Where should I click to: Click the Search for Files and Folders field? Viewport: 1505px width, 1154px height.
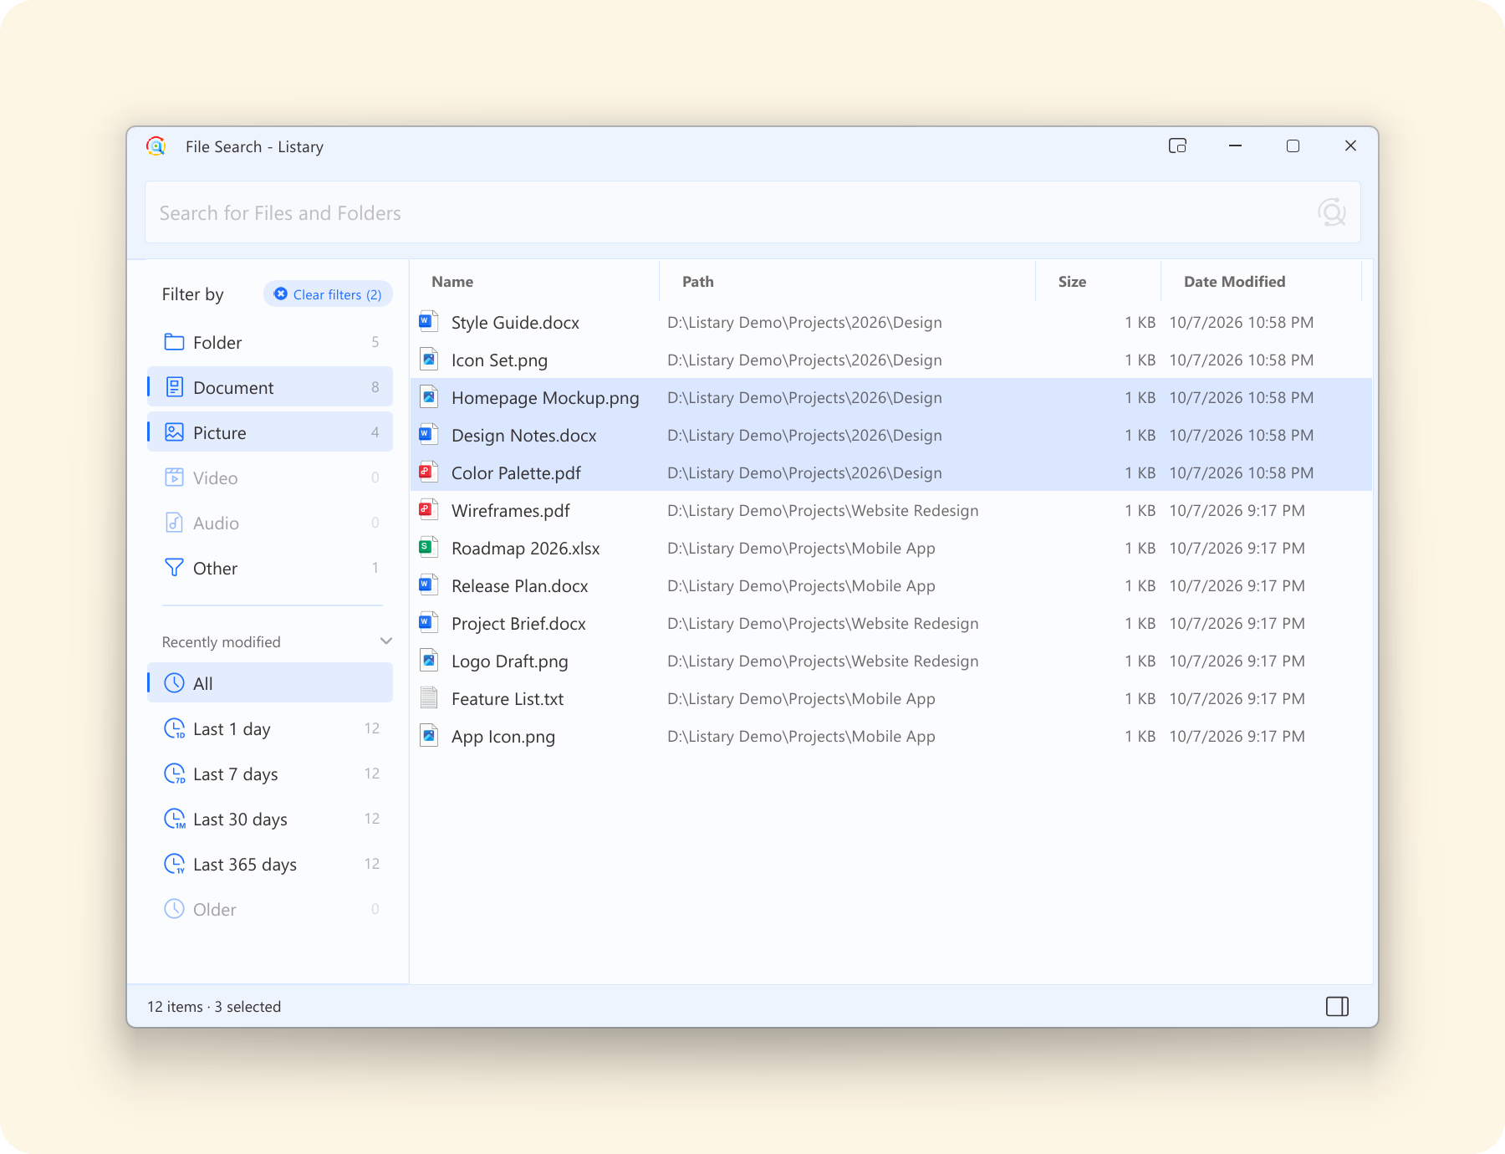click(x=752, y=212)
